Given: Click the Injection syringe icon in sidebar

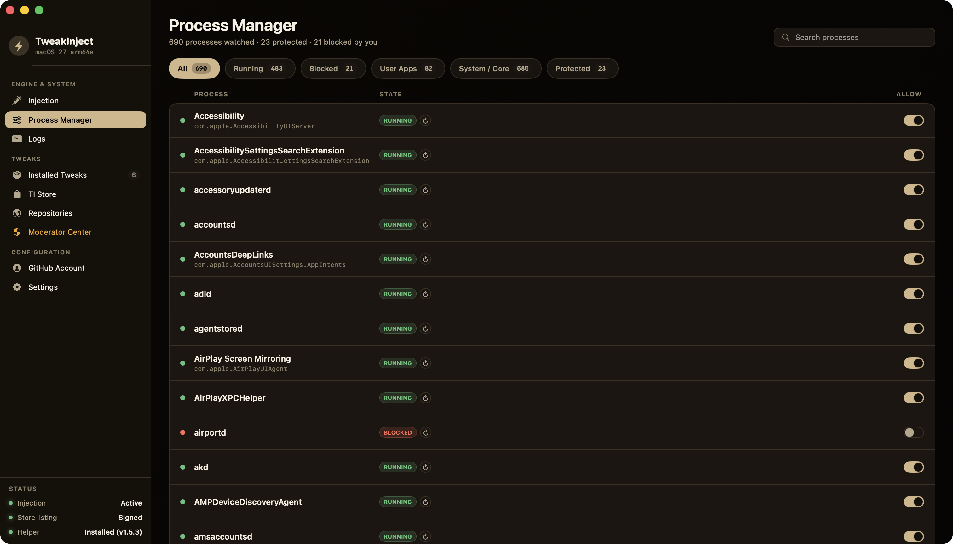Looking at the screenshot, I should coord(17,101).
